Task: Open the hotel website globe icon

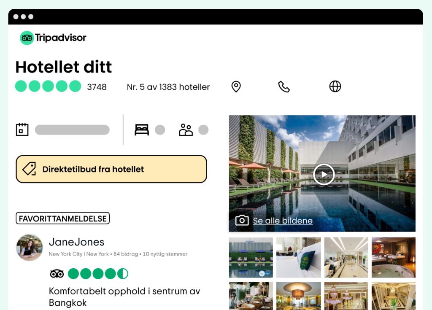Action: [x=335, y=86]
